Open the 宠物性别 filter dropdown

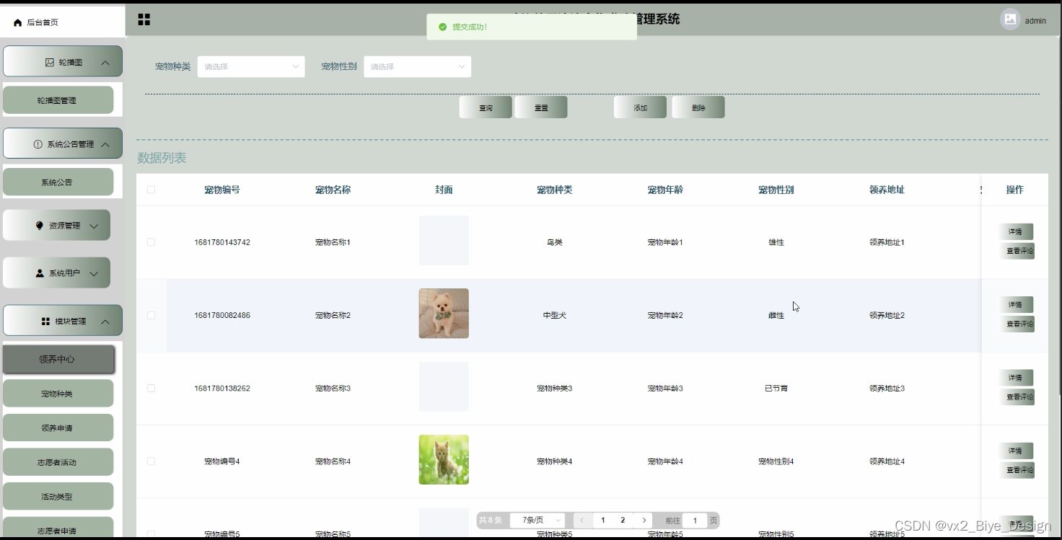[x=417, y=66]
